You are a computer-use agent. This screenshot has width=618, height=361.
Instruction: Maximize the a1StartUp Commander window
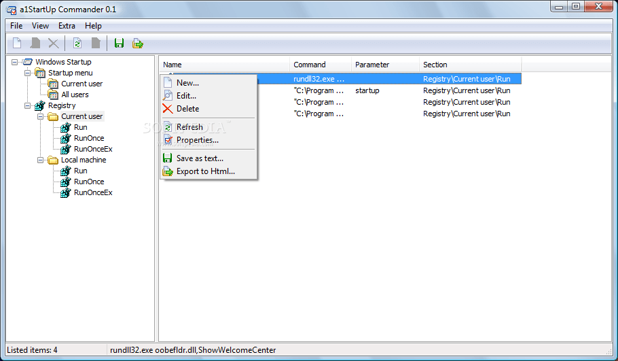[x=575, y=7]
